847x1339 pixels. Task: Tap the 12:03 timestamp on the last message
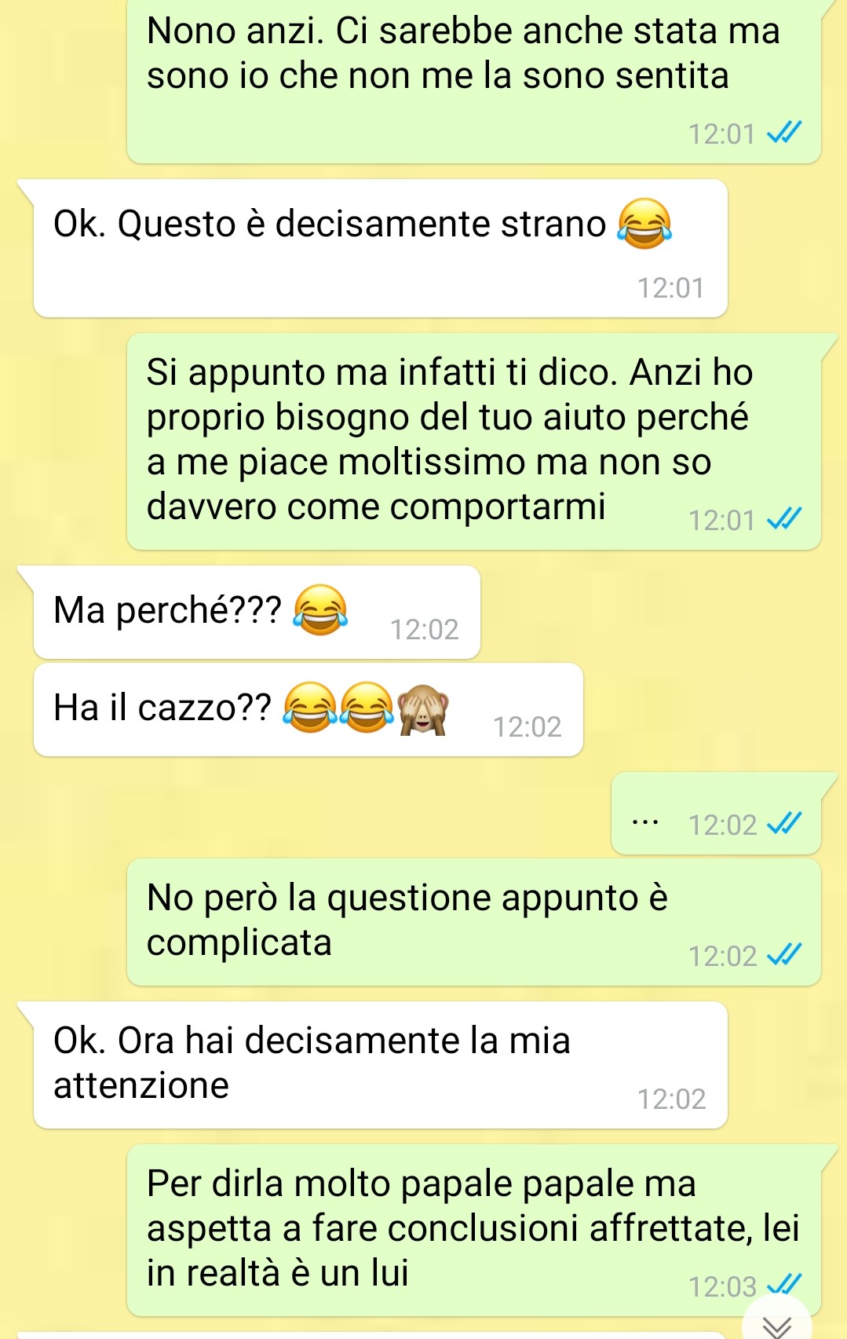pyautogui.click(x=722, y=1286)
